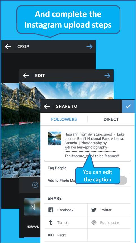Edit the Regrann caption text
The width and height of the screenshot is (136, 243).
click(x=95, y=145)
